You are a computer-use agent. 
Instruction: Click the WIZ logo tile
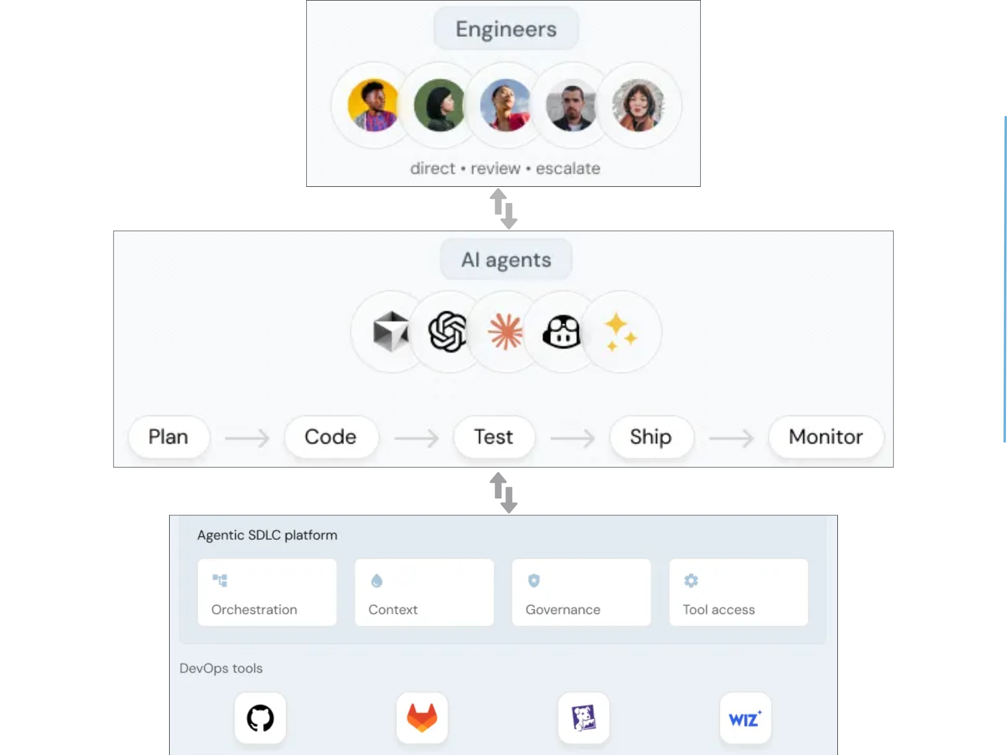point(745,718)
